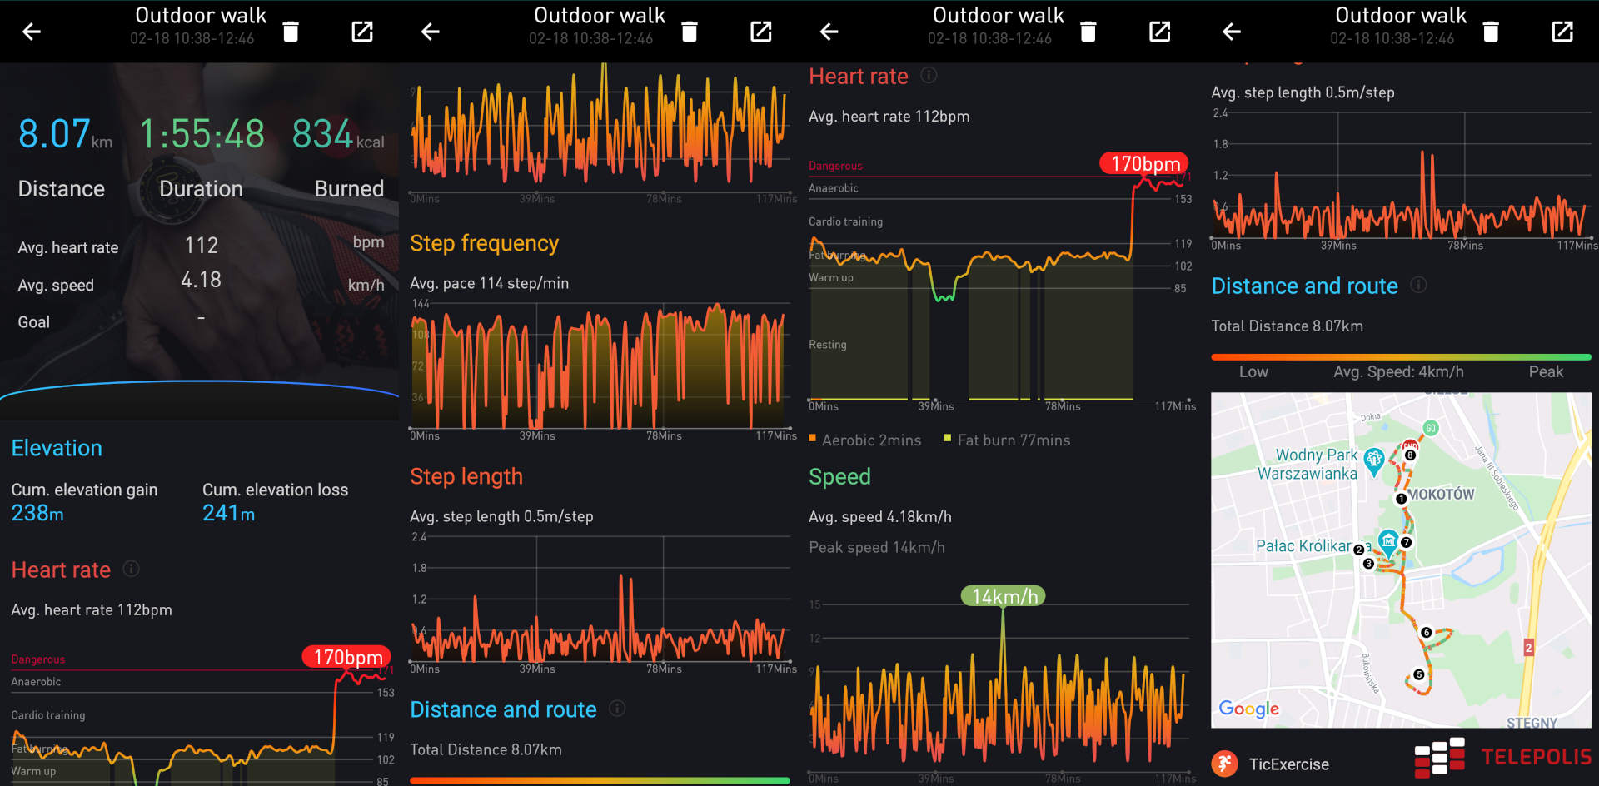
Task: Click the Google logo on the map
Action: pos(1248,709)
